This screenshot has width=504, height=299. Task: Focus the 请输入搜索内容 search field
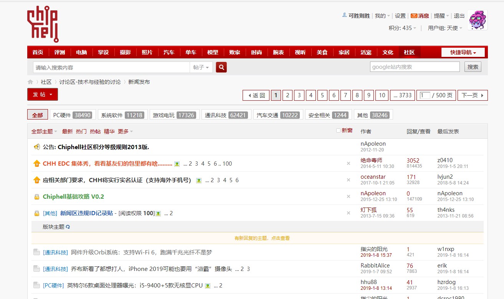111,67
